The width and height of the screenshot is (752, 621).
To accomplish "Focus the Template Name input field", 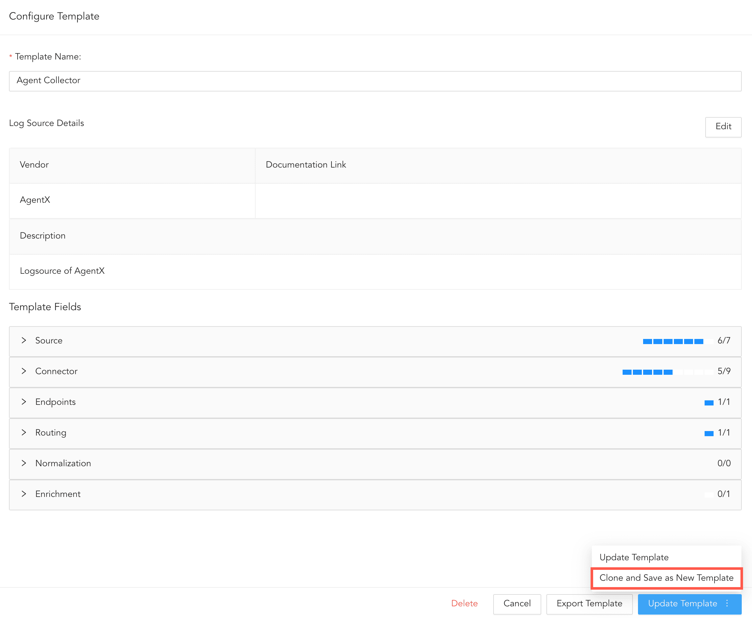I will pyautogui.click(x=375, y=81).
